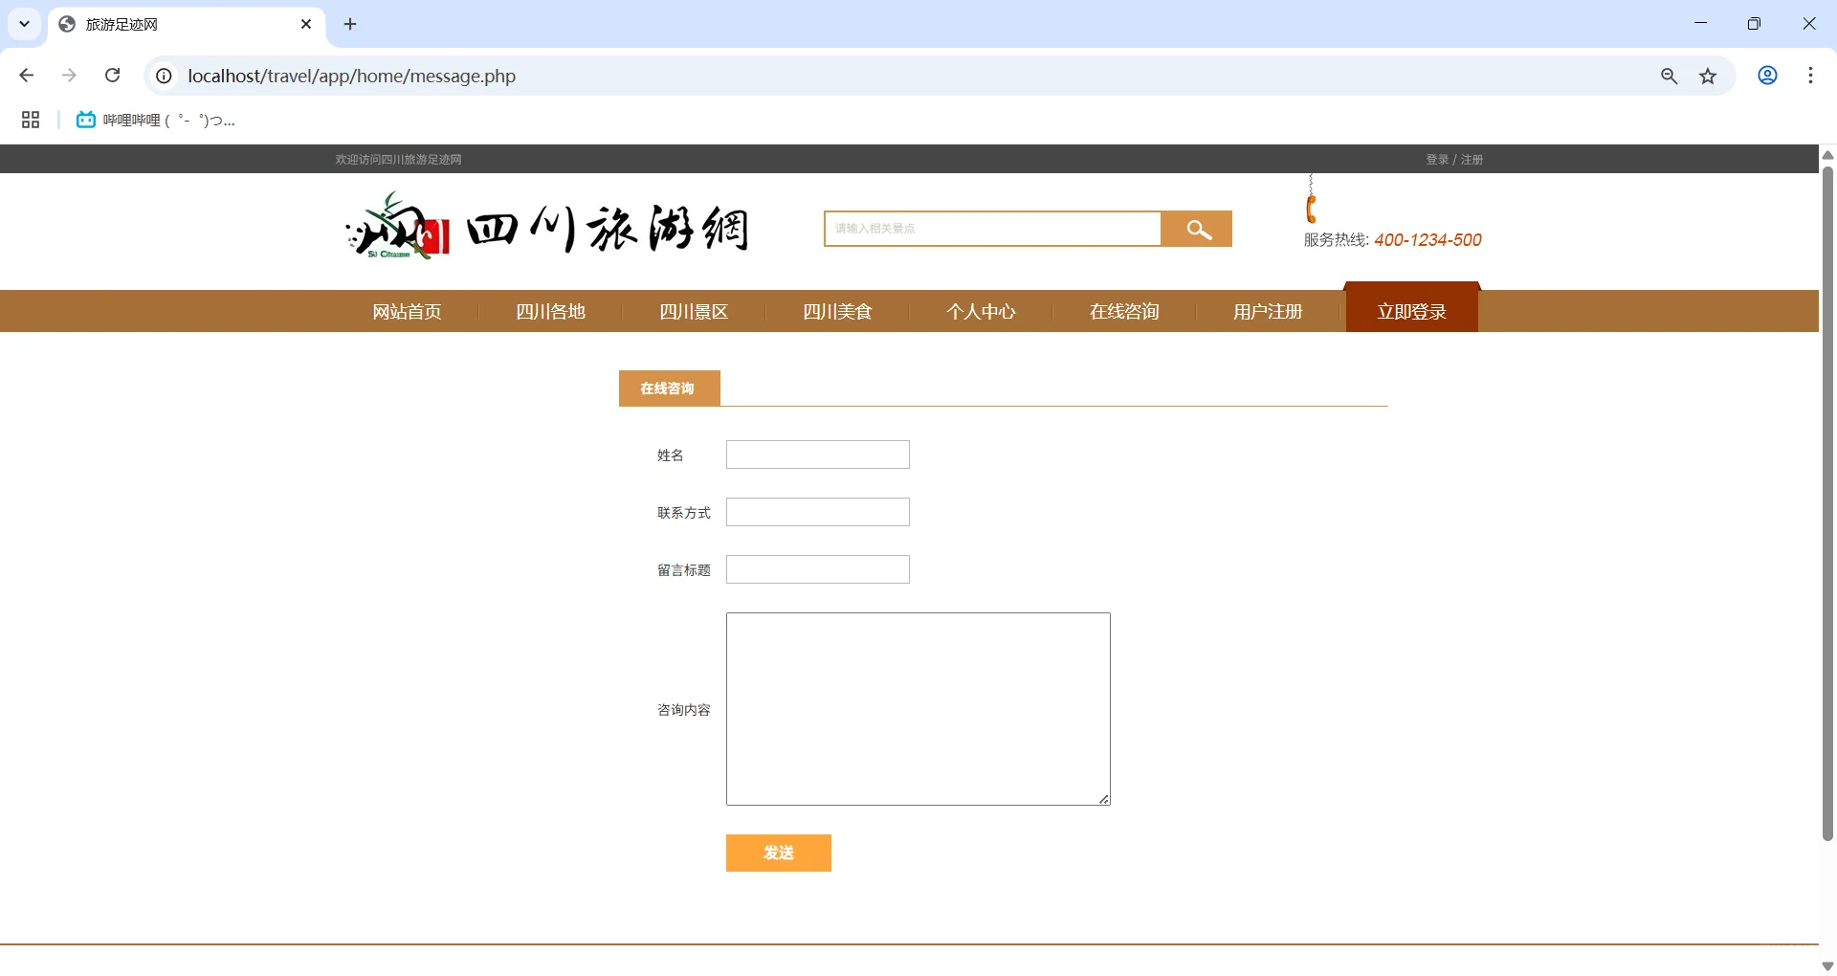Open the 个人中心 navigation item
The width and height of the screenshot is (1837, 976).
[981, 311]
